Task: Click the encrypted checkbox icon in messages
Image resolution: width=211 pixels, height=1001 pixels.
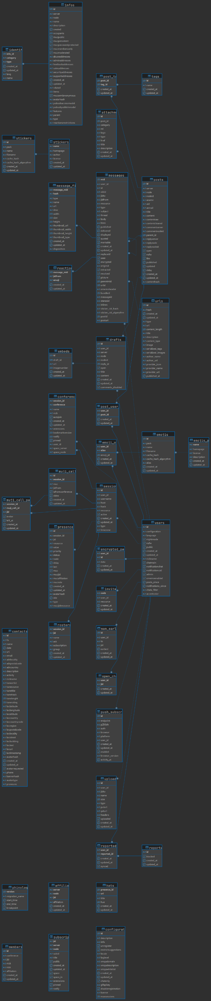Action: pos(98,262)
